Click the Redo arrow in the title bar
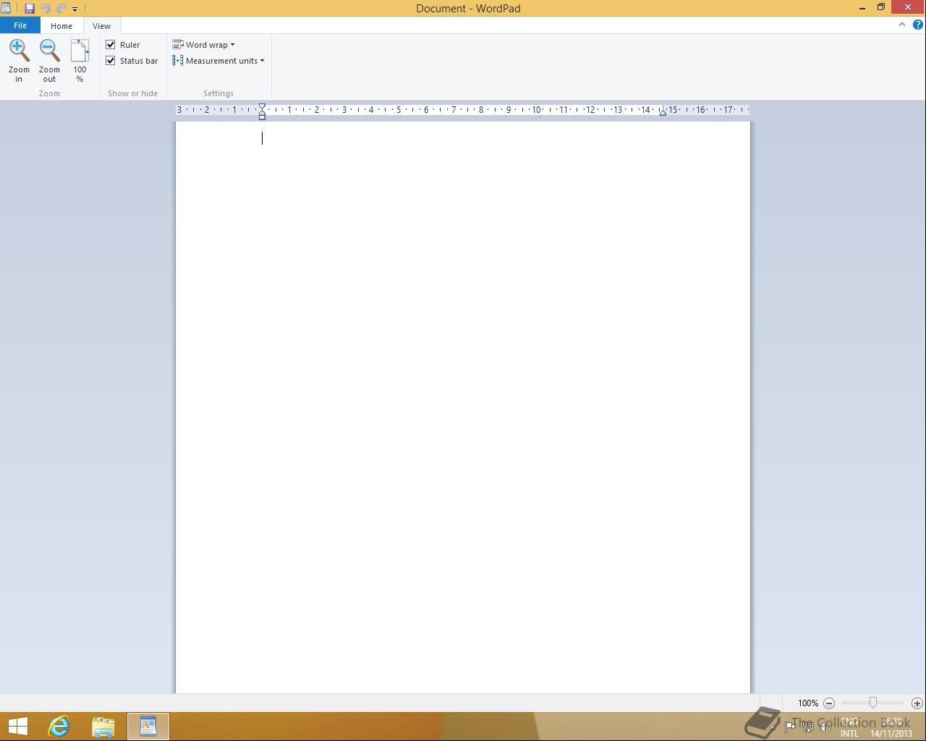926x741 pixels. 61,9
